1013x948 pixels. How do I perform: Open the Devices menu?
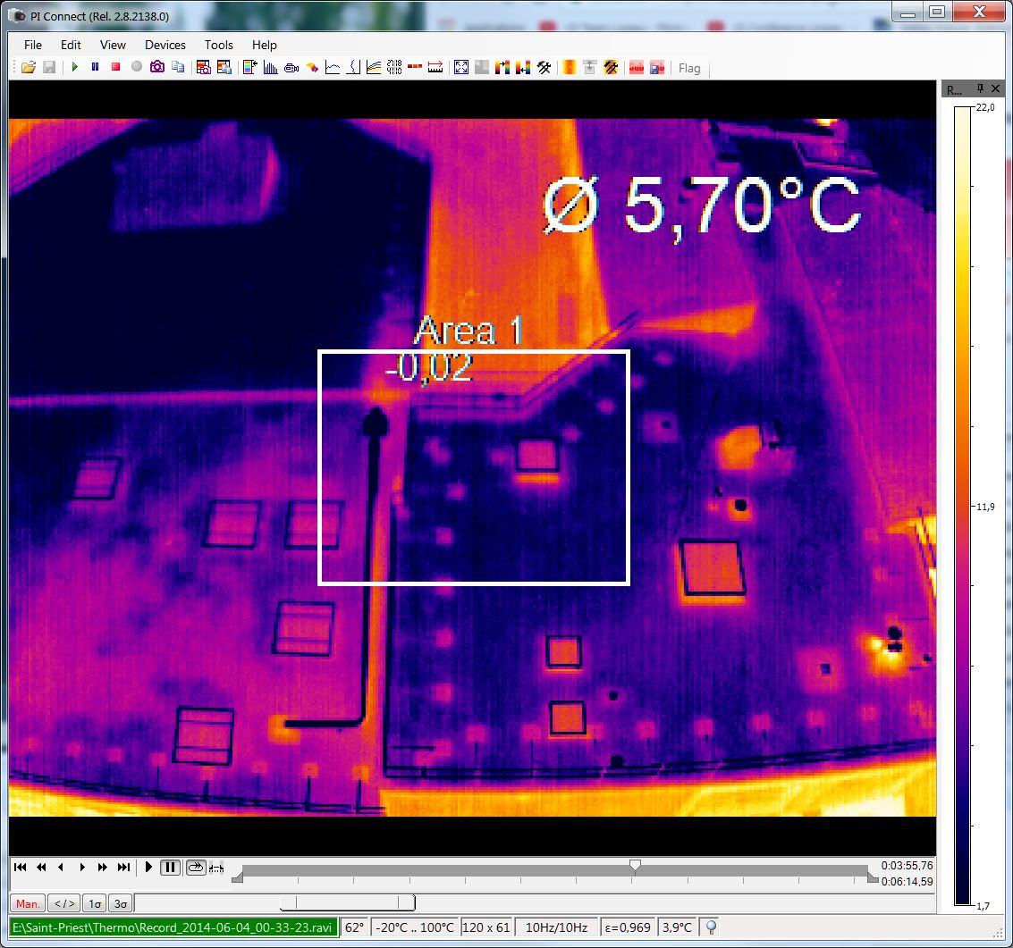pyautogui.click(x=165, y=45)
